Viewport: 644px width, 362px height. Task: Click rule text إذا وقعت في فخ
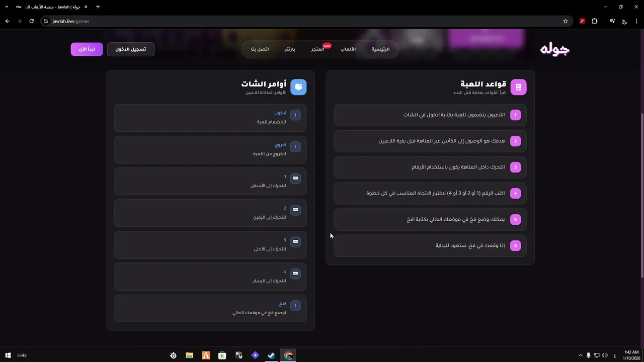[x=470, y=245]
